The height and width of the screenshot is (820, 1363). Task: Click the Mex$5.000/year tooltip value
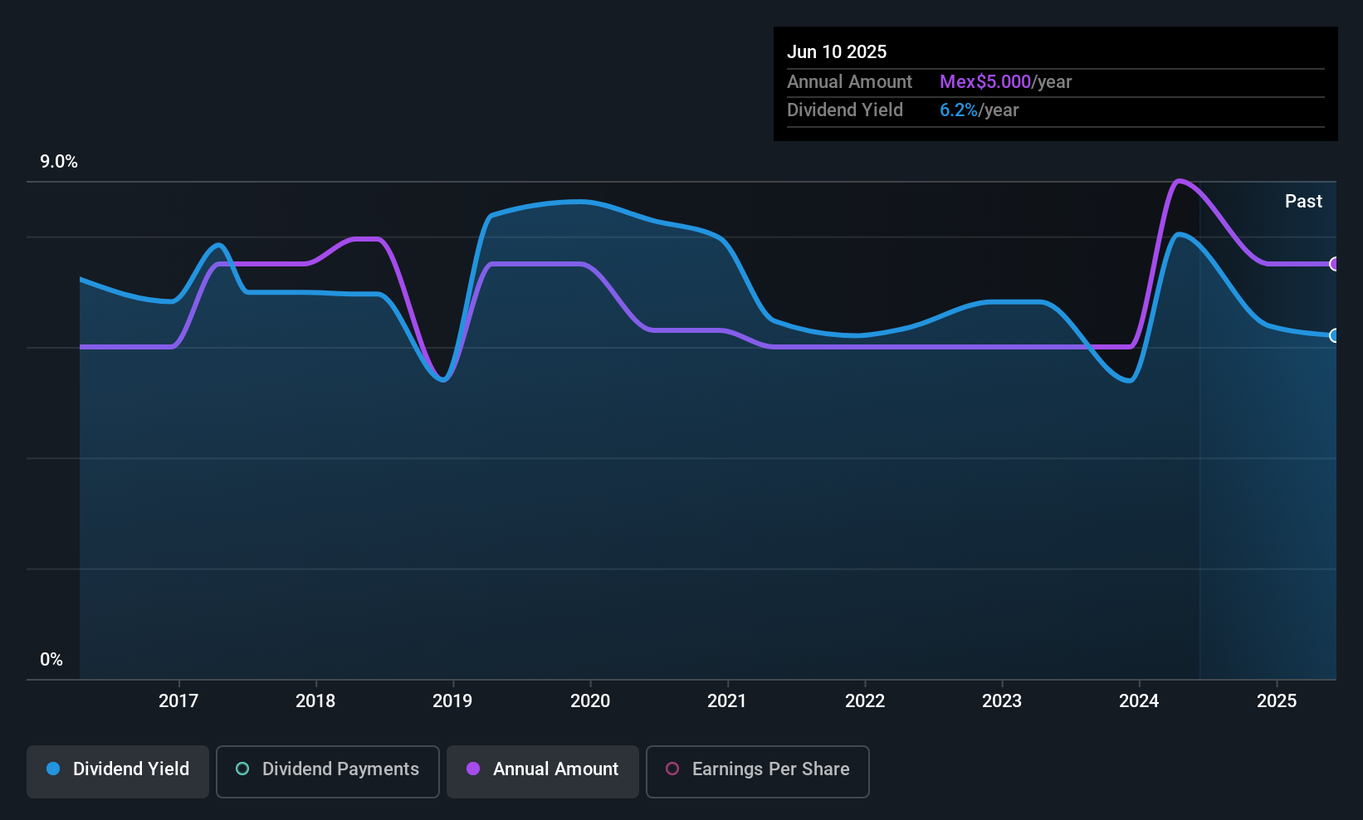point(1005,81)
